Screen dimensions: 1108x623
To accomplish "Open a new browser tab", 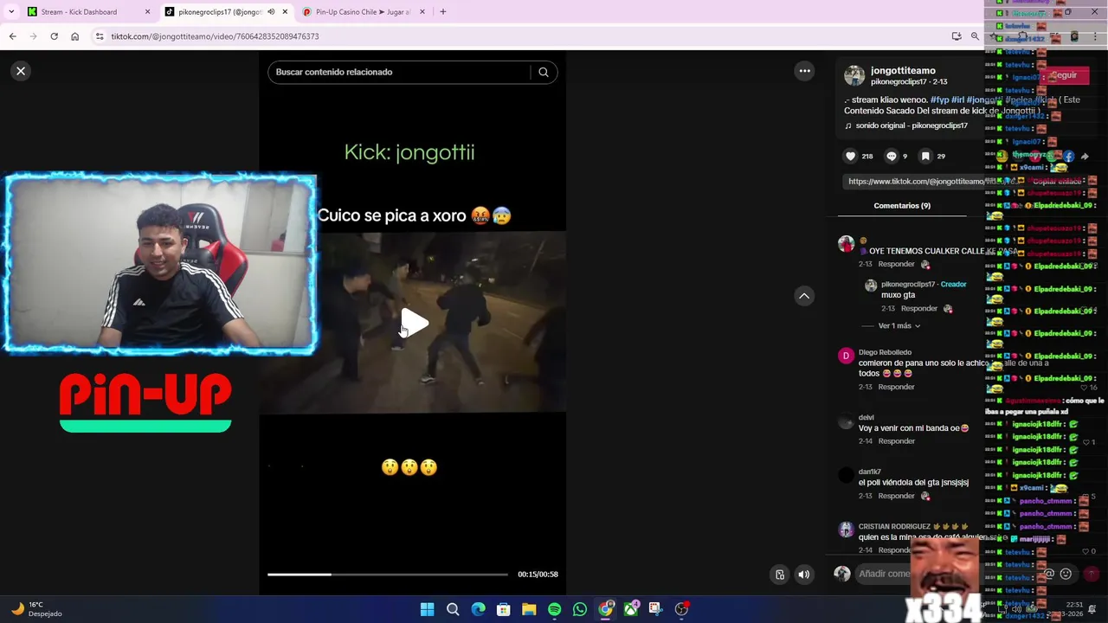I will click(x=443, y=12).
